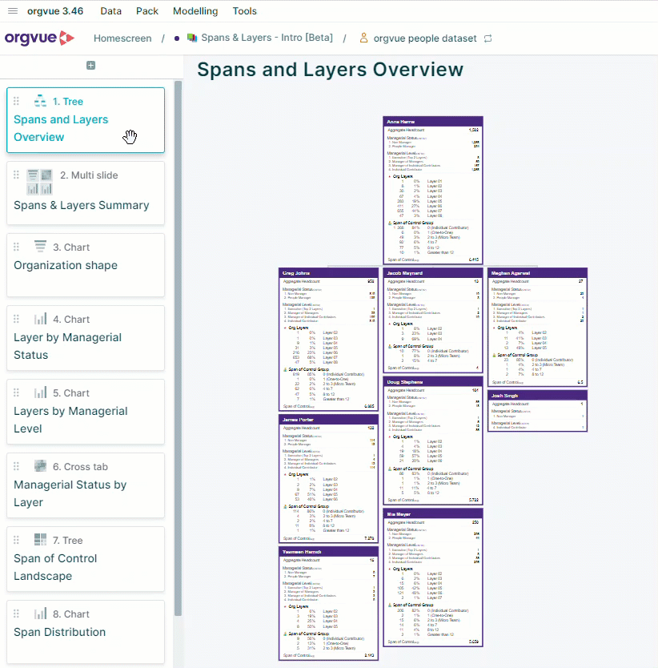Click the people dataset person icon

(363, 38)
